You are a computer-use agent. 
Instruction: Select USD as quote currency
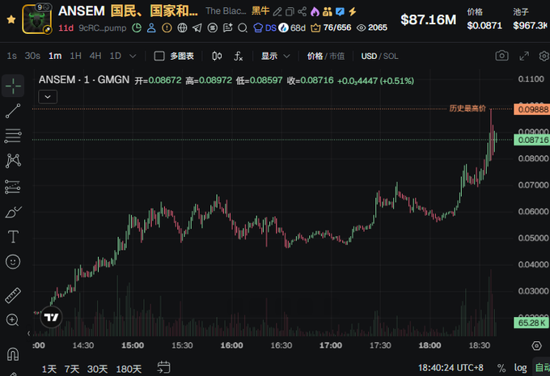[x=369, y=56]
